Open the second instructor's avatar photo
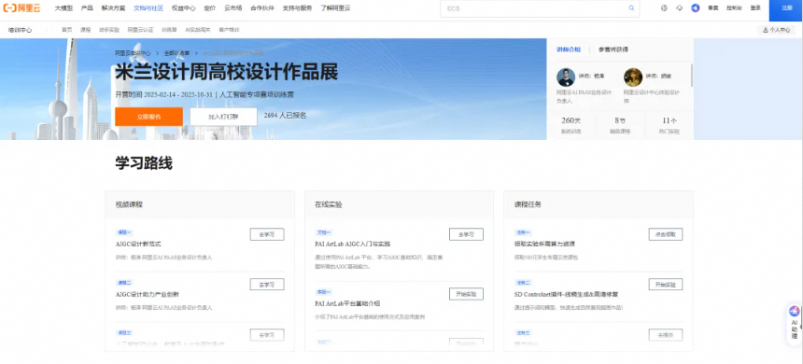Screen dimensions: 803x364 pyautogui.click(x=633, y=77)
